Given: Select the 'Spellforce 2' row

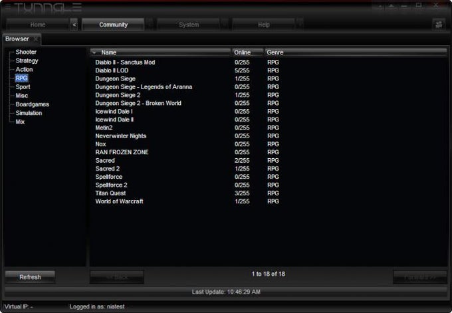Looking at the screenshot, I should [x=269, y=185].
